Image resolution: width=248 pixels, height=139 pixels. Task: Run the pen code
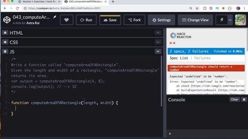pos(86,20)
